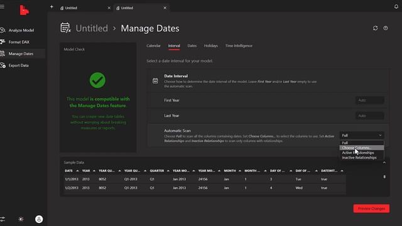Screen dimensions: 402x226
Task: Click the refresh icon in header
Action: tap(376, 28)
